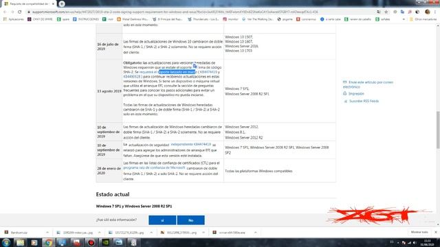
Task: Open the El Principe del Rap bookmark
Action: point(167,19)
